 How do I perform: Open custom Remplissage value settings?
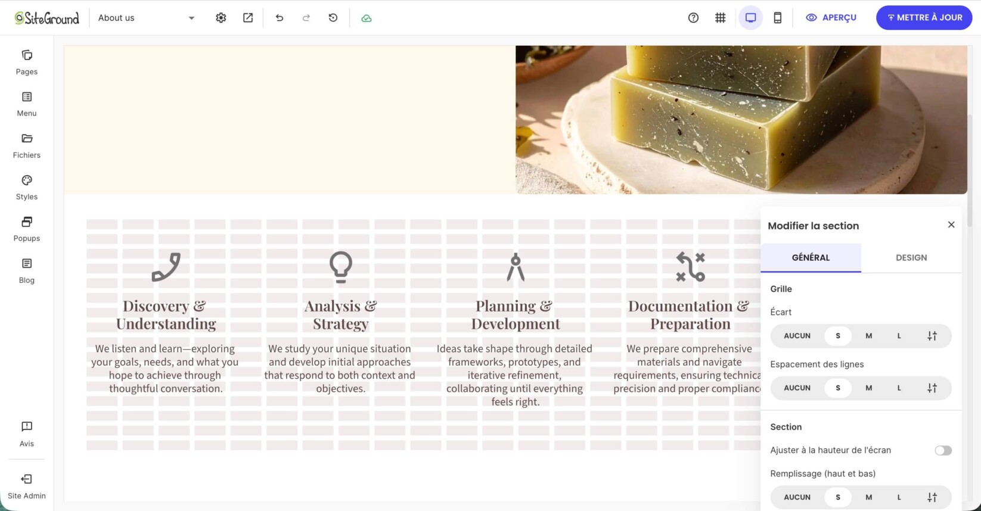932,497
